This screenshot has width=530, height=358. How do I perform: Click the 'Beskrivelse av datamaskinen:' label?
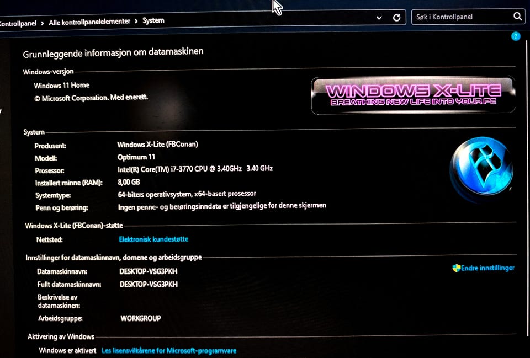[59, 301]
